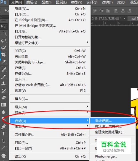Choose 在 Bridge 中浏览(B)...
This screenshot has width=138, height=161.
click(x=50, y=20)
